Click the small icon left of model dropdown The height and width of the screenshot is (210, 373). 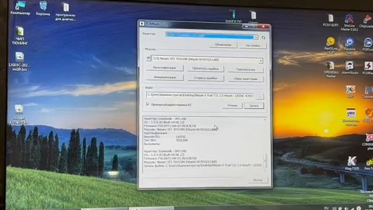148,58
